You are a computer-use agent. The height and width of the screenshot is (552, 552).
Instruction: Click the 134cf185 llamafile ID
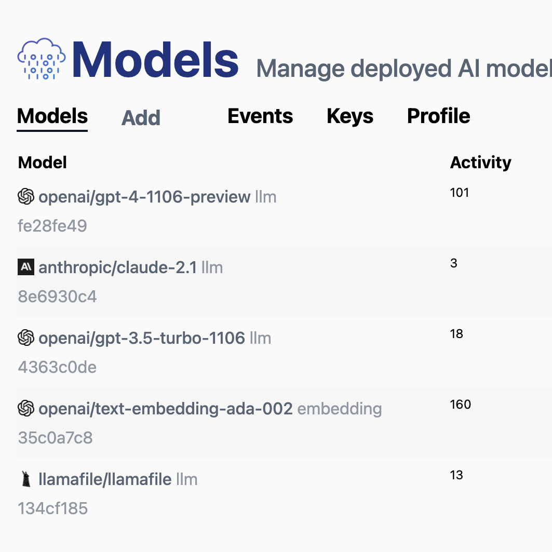[52, 508]
